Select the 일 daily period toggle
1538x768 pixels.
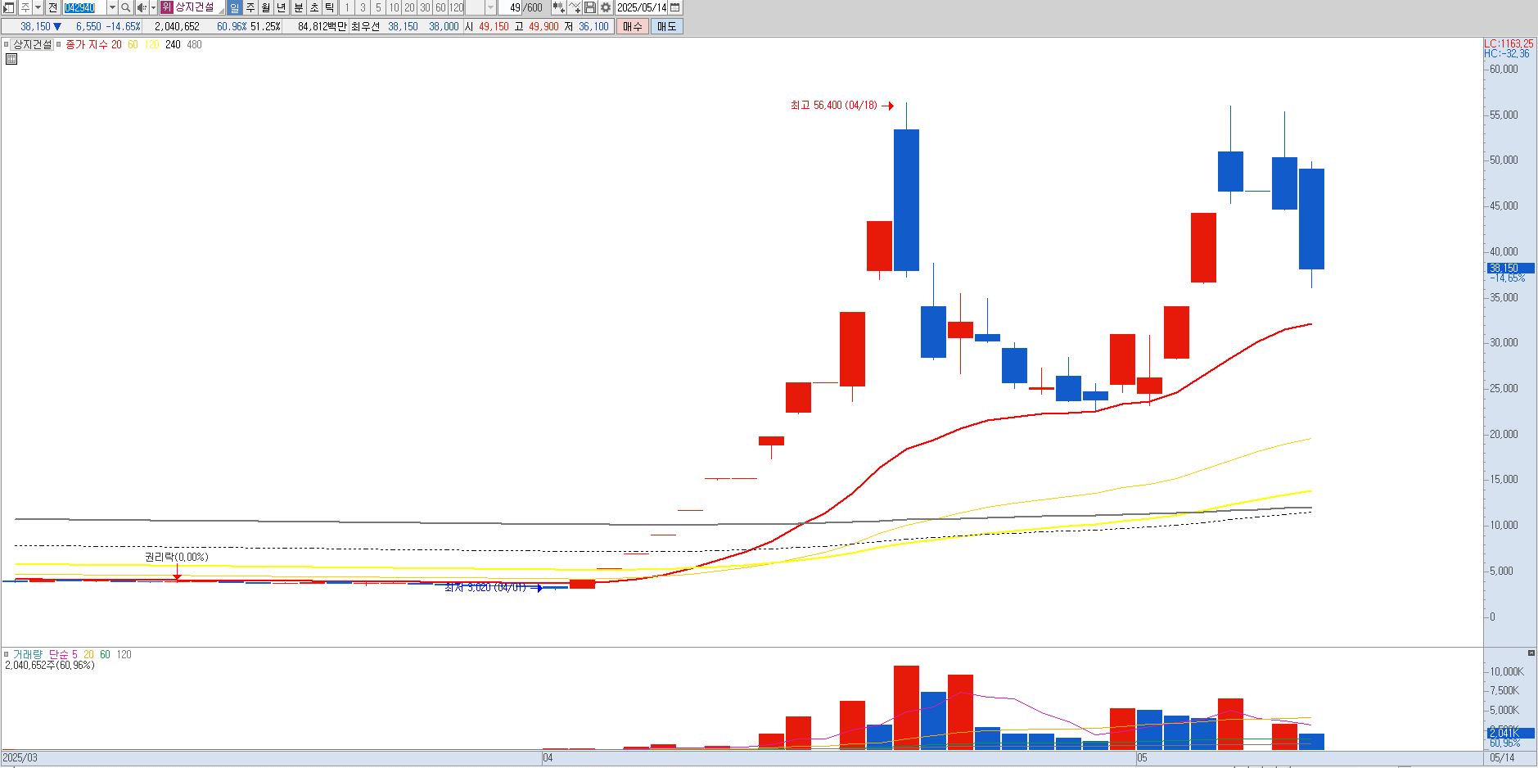click(x=234, y=7)
